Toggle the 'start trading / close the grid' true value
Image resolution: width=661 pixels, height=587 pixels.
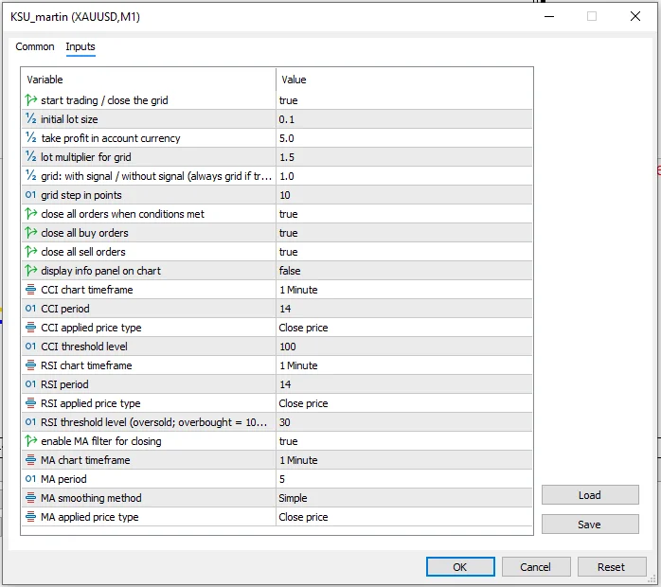[x=403, y=100]
